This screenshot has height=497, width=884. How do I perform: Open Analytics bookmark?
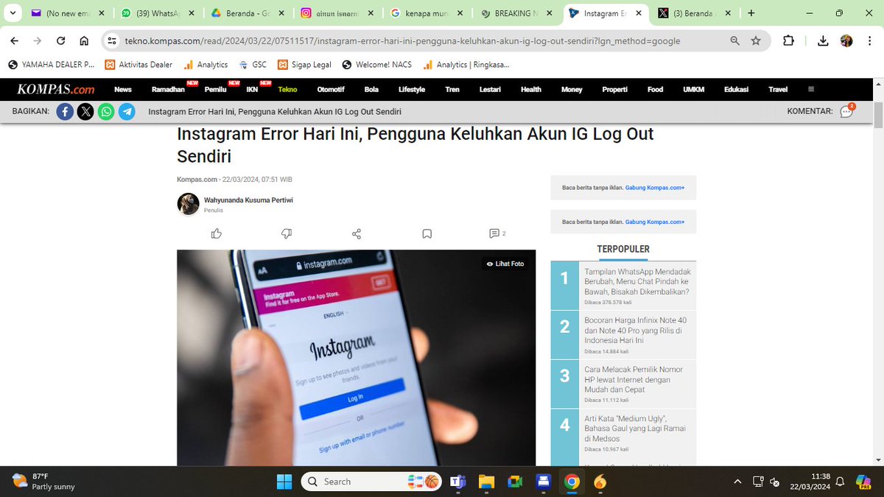click(206, 64)
